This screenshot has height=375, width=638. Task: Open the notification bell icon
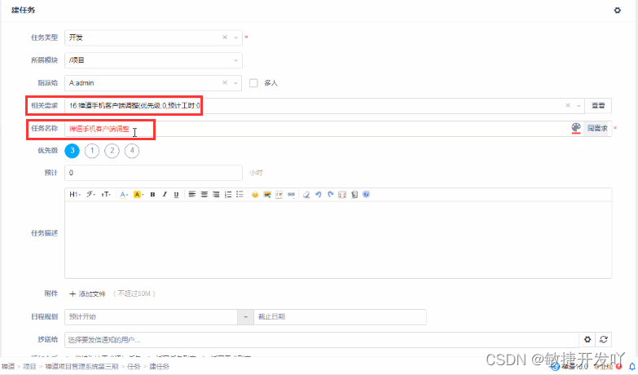632,367
